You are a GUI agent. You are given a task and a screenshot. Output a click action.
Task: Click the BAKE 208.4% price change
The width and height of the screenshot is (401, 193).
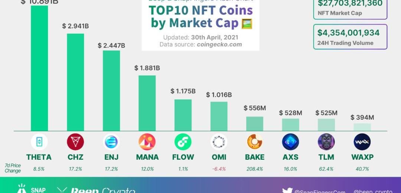pyautogui.click(x=255, y=169)
